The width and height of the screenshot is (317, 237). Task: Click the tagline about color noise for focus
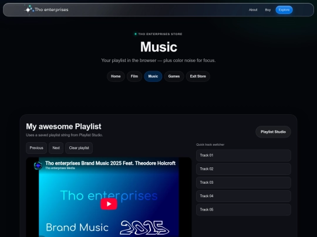click(x=158, y=60)
